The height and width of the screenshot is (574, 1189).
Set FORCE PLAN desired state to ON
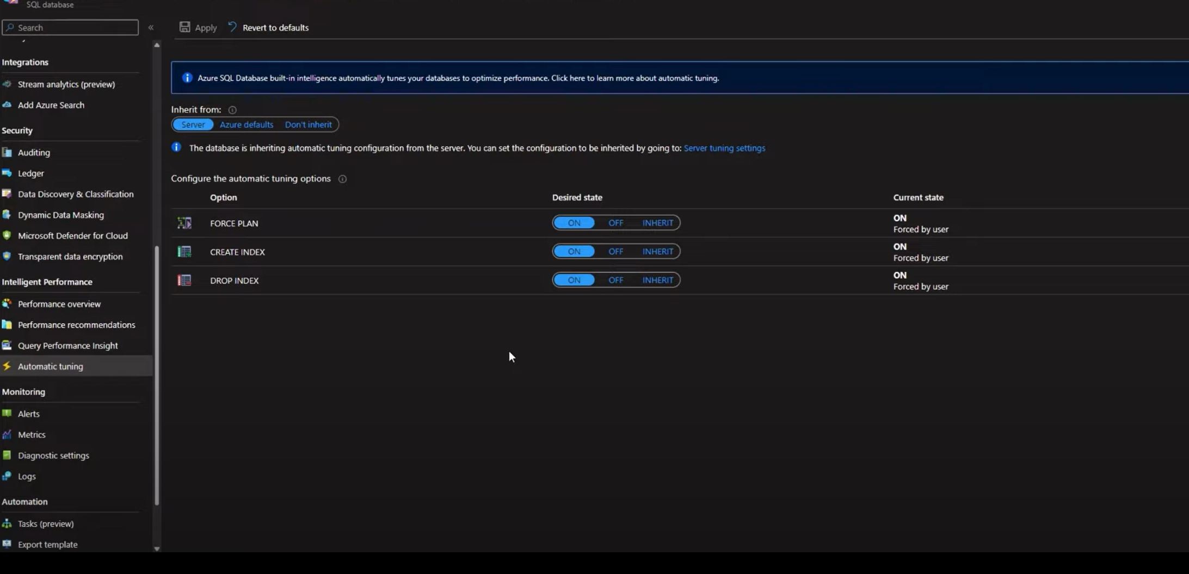click(x=574, y=223)
